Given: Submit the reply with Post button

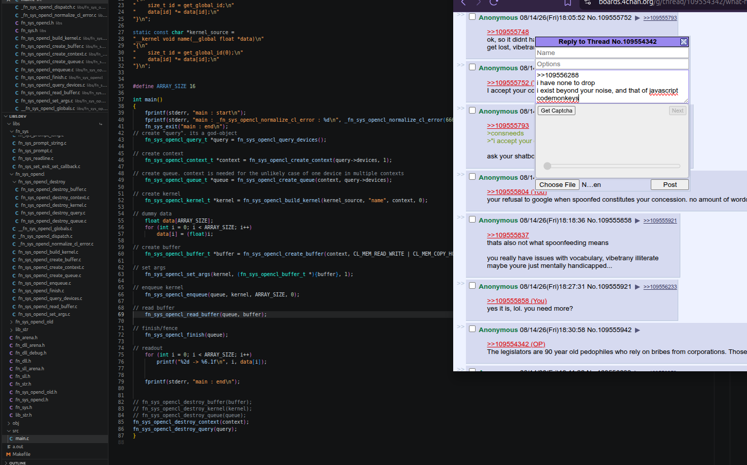Looking at the screenshot, I should (x=670, y=185).
